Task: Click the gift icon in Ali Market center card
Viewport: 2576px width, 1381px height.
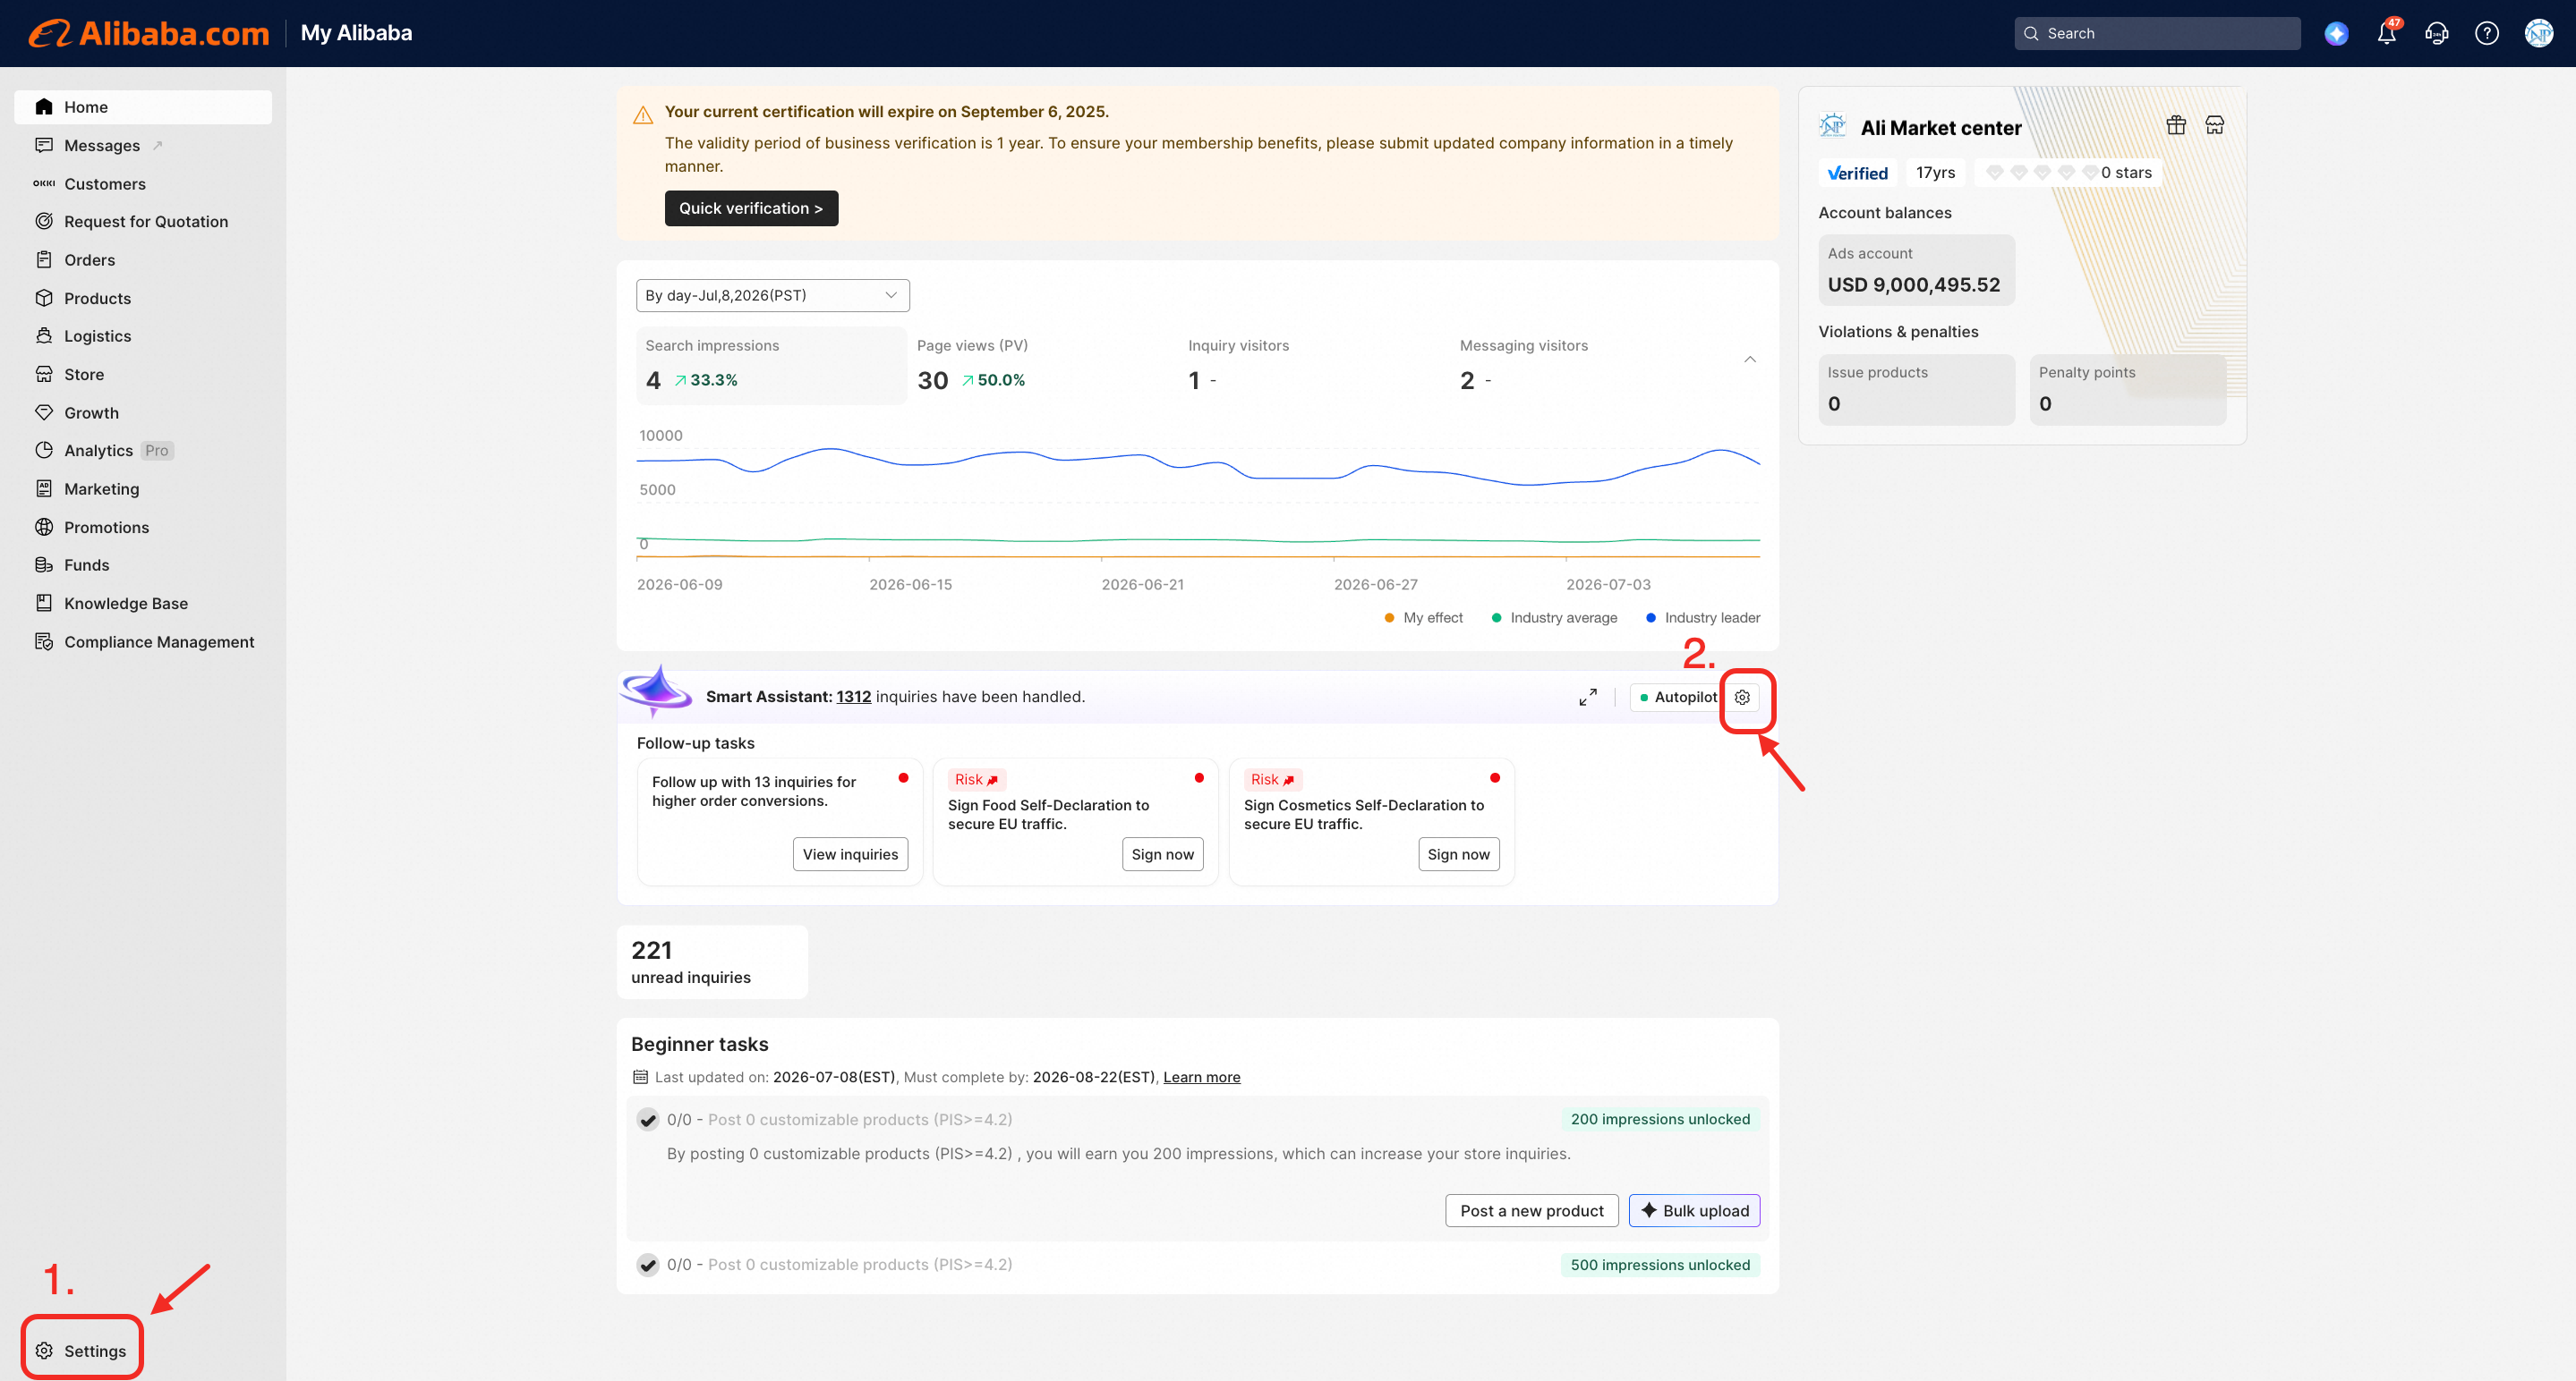Action: click(x=2176, y=125)
